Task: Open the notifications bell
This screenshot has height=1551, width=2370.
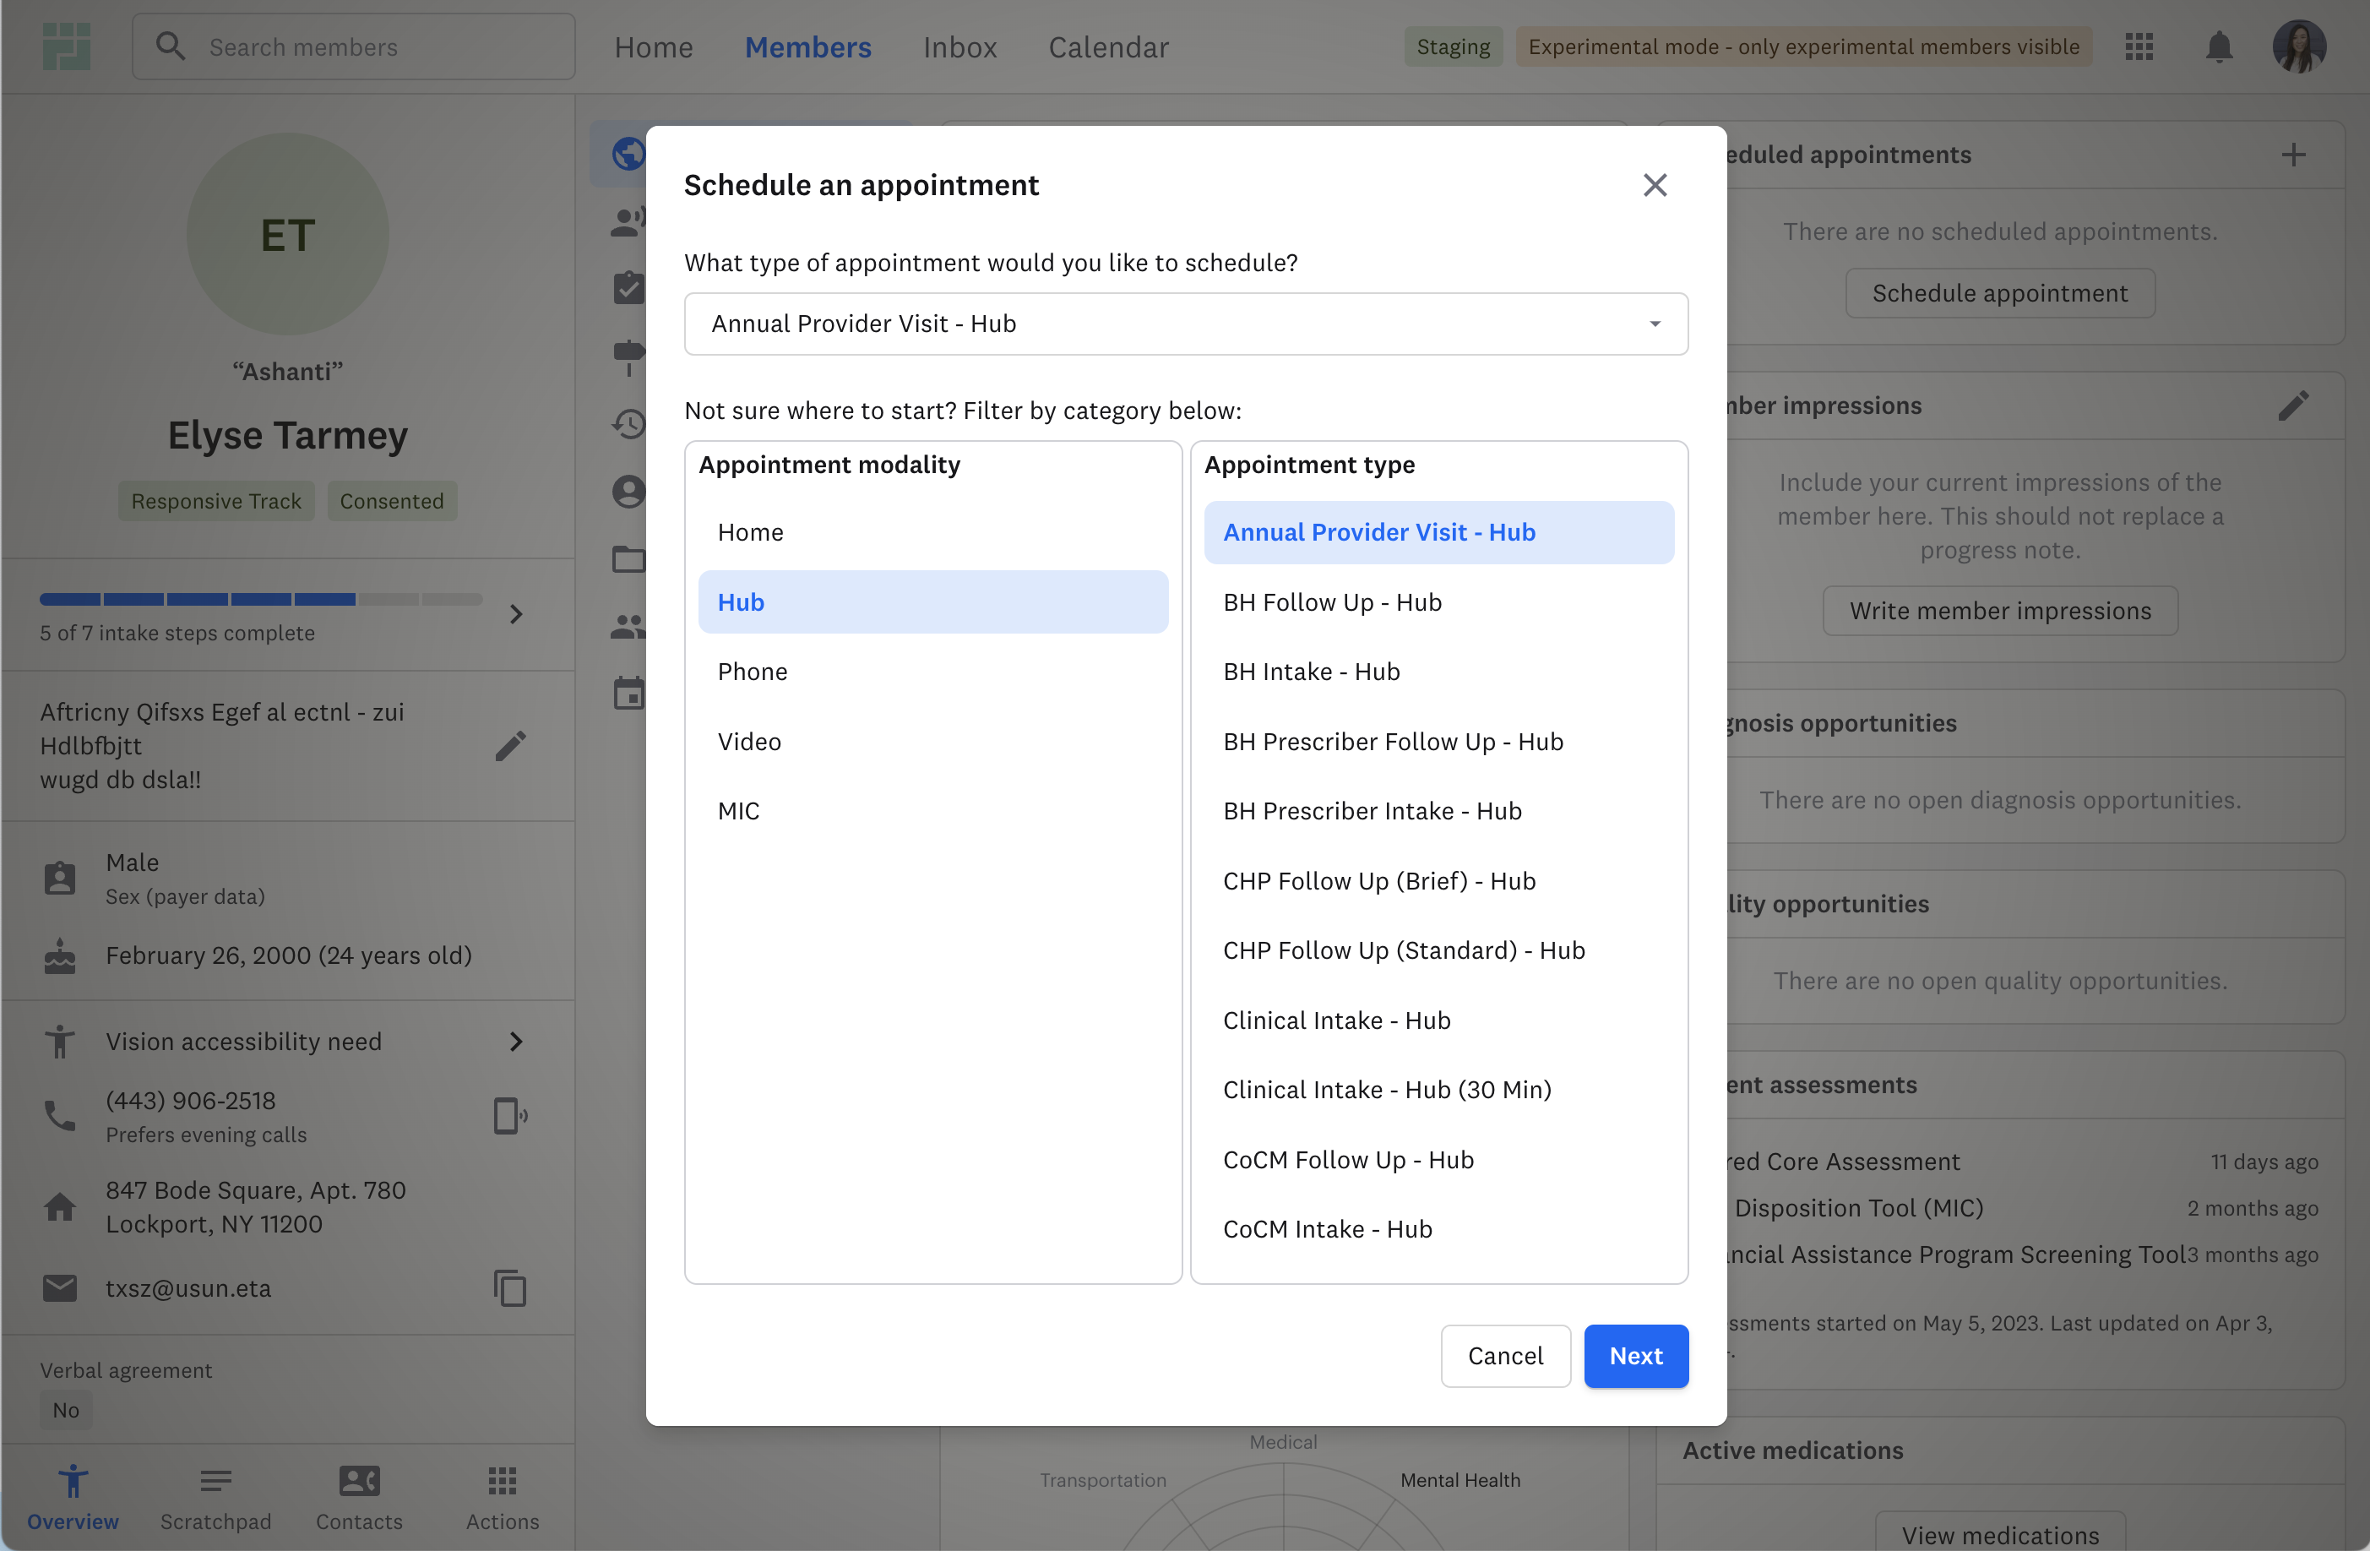Action: click(2219, 46)
